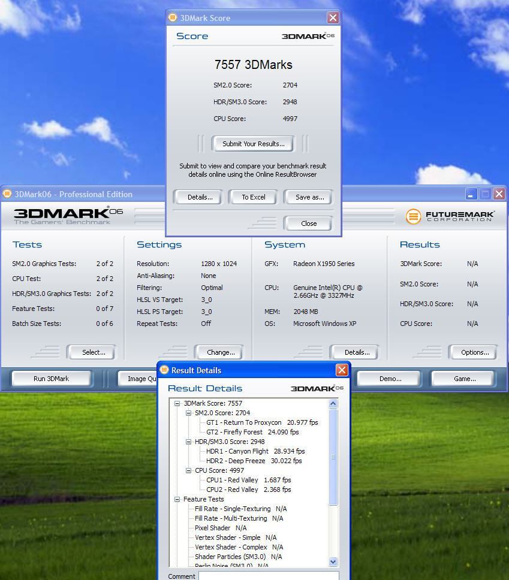Image resolution: width=509 pixels, height=580 pixels.
Task: Select Vertex Shader - Complex row
Action: [x=239, y=548]
